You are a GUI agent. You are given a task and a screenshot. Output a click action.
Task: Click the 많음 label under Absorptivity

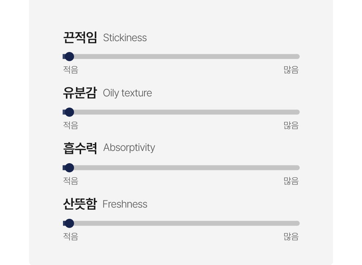click(291, 181)
